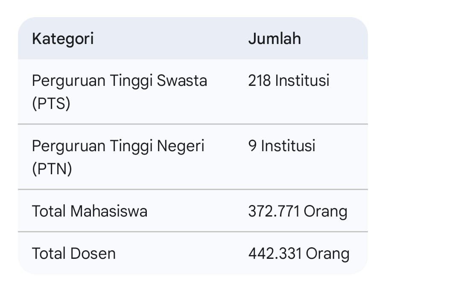Select the Total Dosen label
The height and width of the screenshot is (290, 461).
74,253
